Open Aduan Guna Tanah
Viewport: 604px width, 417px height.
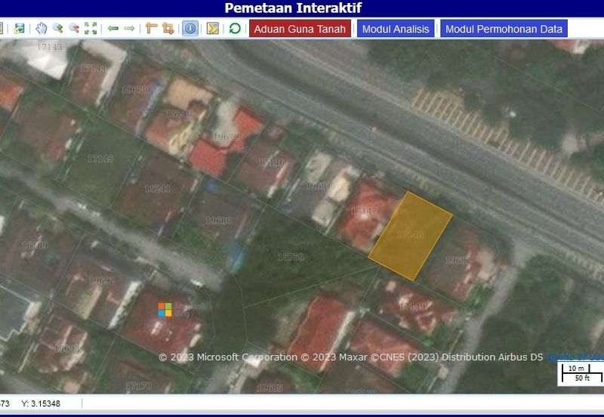click(300, 29)
